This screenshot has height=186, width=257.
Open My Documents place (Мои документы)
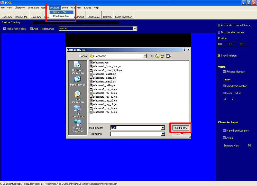78,97
